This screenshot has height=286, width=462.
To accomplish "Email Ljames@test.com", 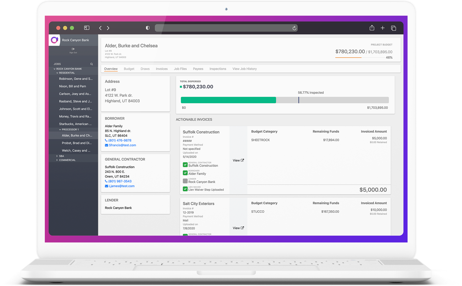I will pyautogui.click(x=122, y=186).
